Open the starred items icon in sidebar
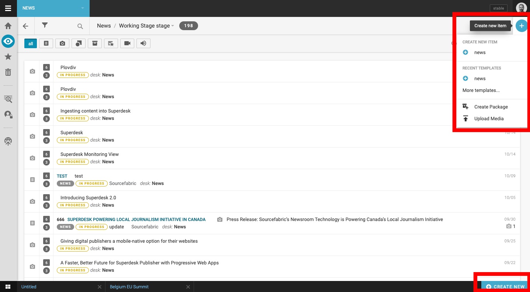Viewport: 530px width, 292px height. [8, 57]
